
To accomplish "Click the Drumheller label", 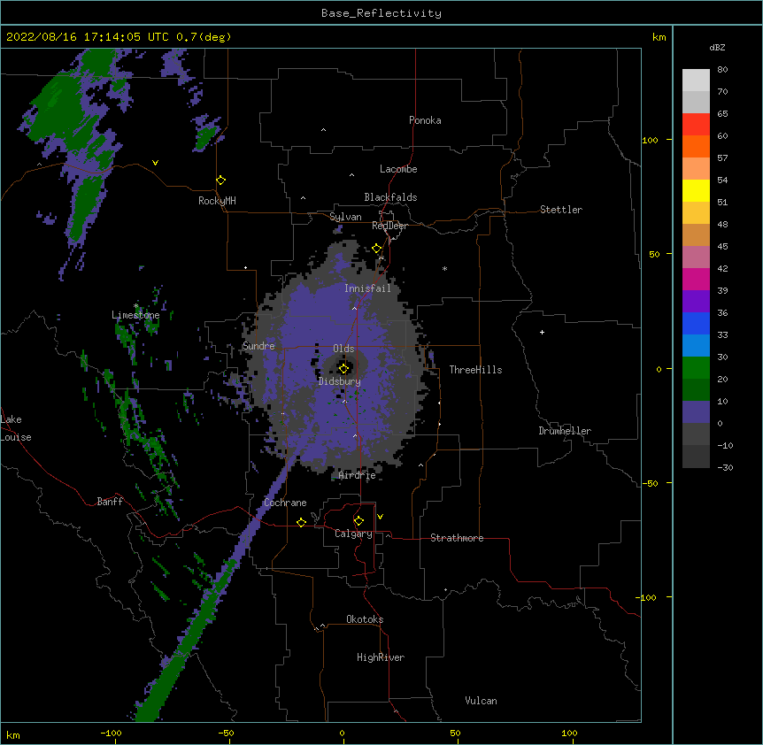I will [565, 431].
